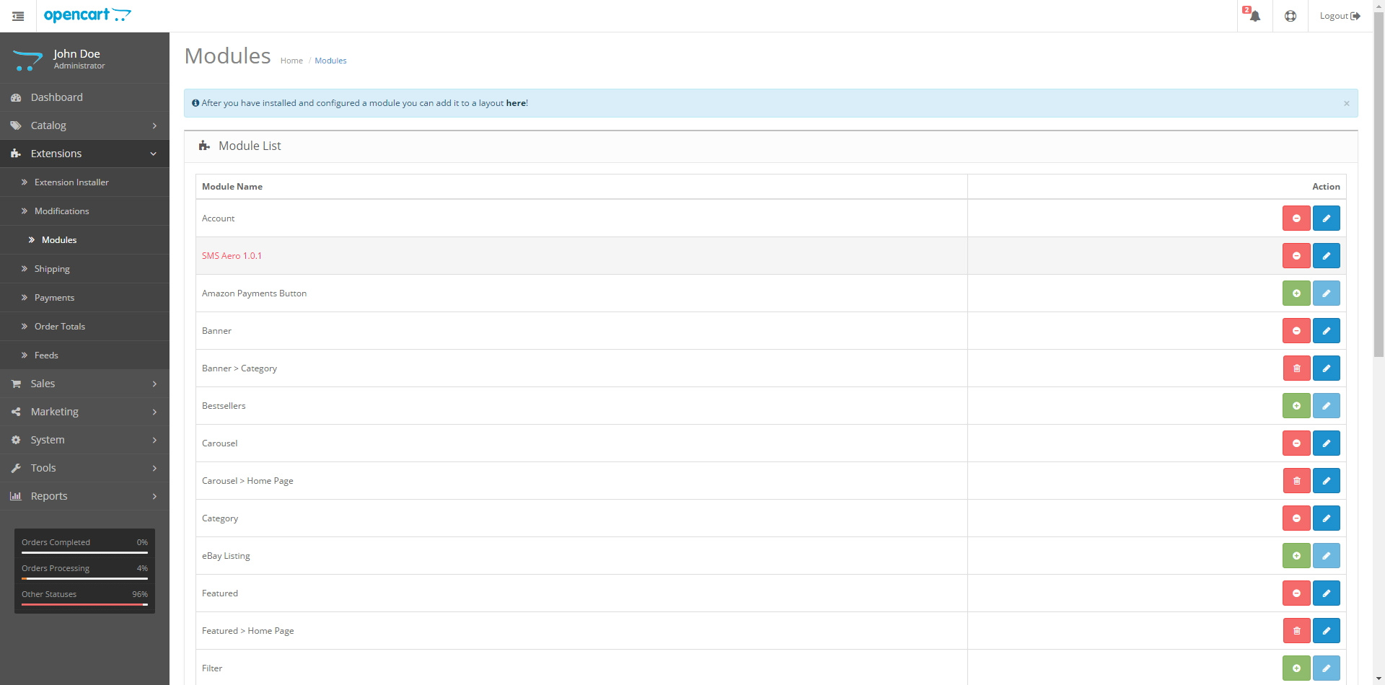
Task: Collapse the sidebar with the hamburger icon
Action: [18, 16]
